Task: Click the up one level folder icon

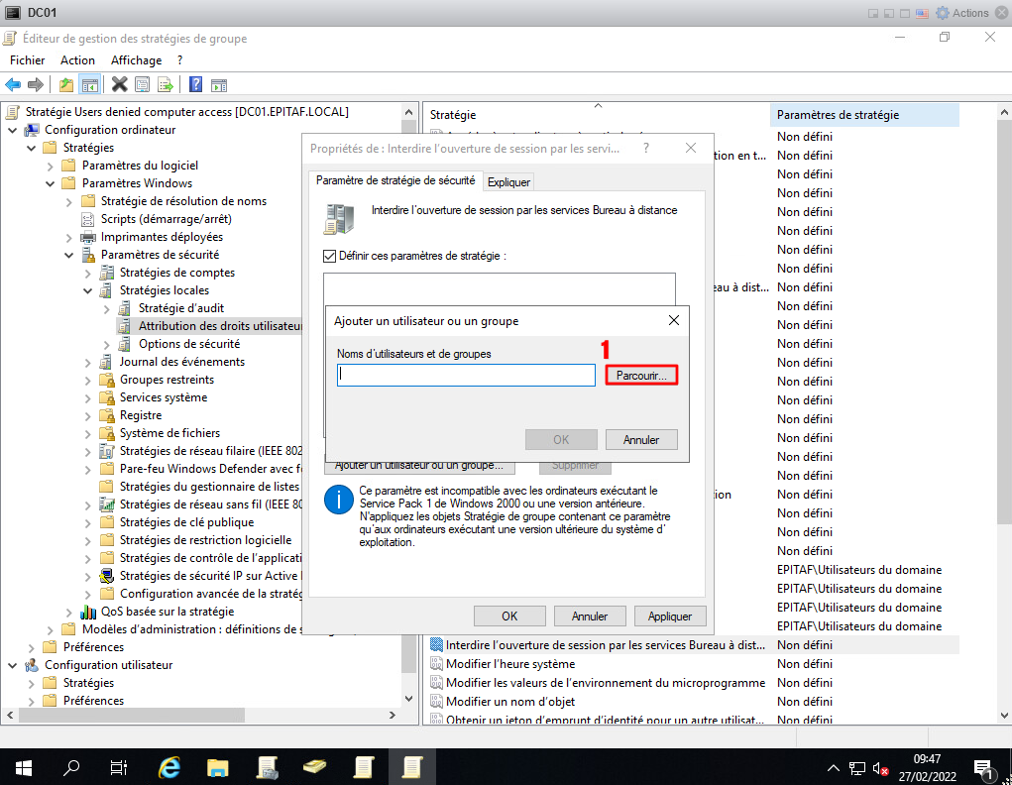Action: click(x=66, y=85)
